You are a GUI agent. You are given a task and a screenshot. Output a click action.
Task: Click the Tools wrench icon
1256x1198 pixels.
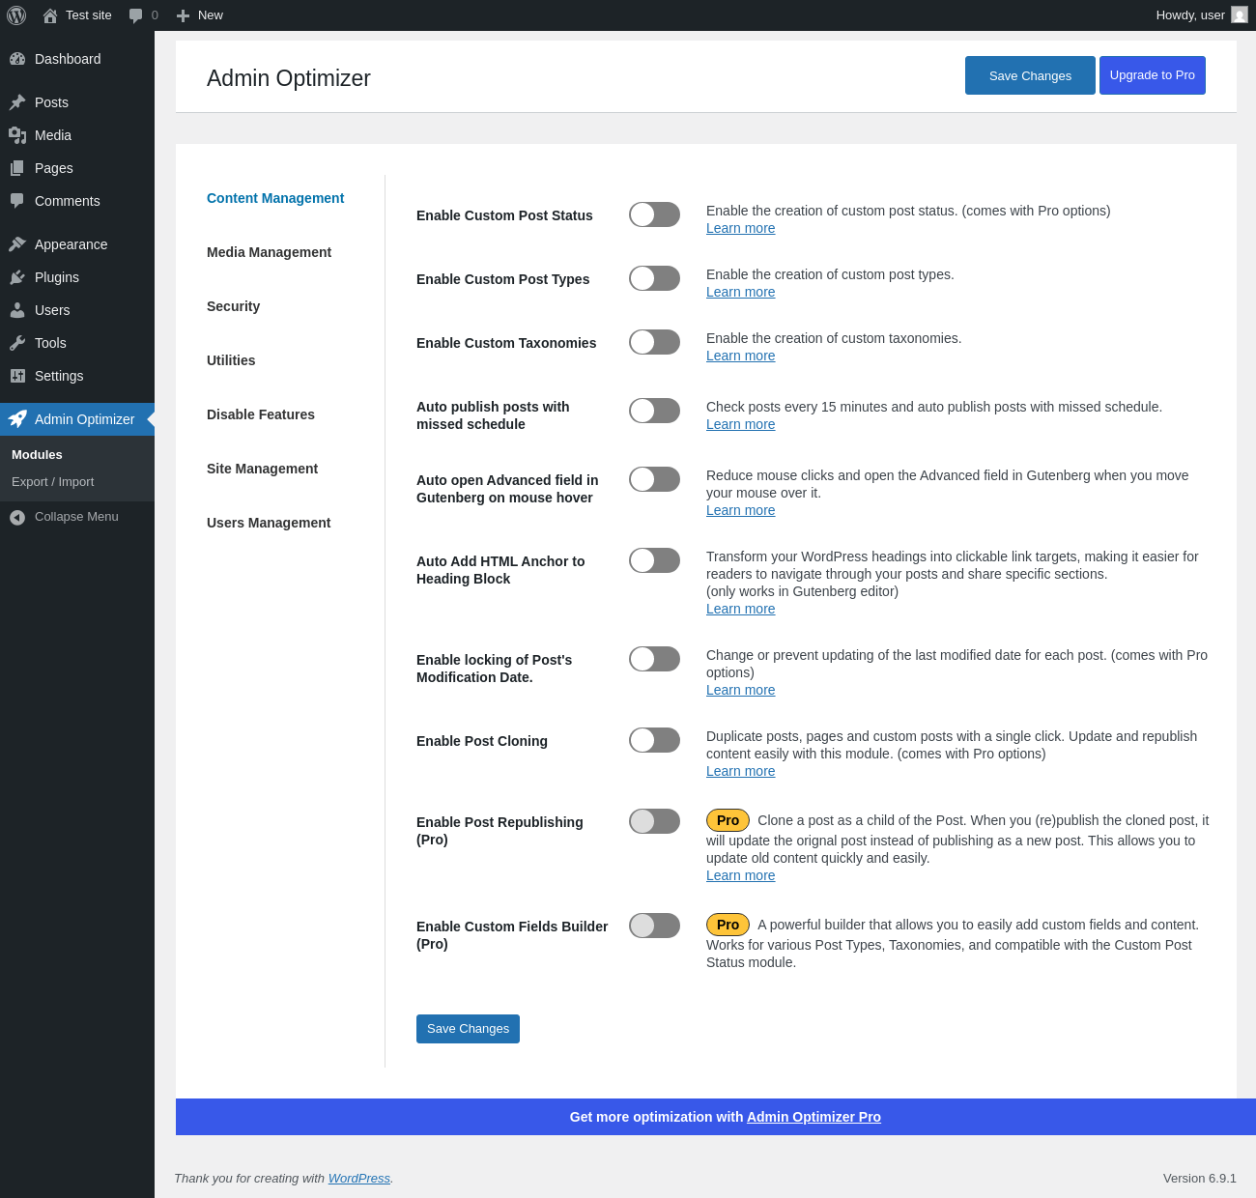[17, 343]
